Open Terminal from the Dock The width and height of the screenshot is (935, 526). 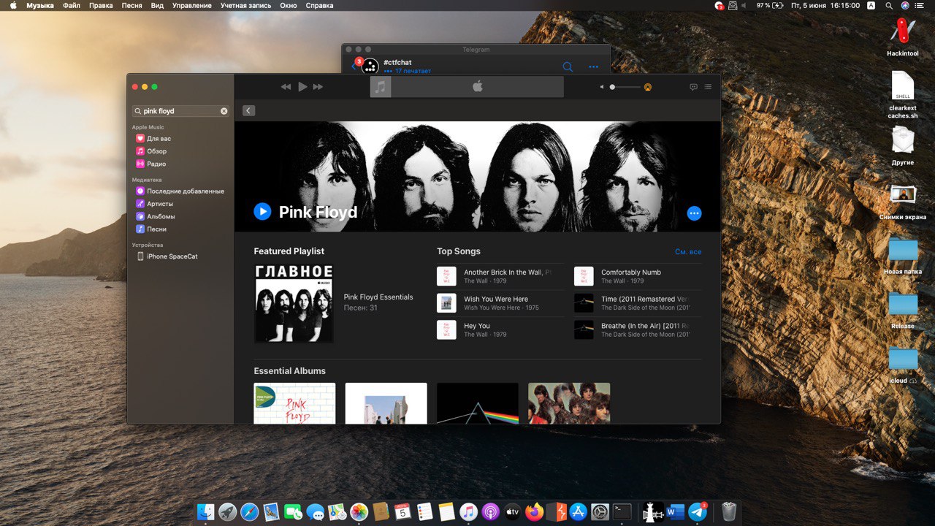tap(622, 512)
